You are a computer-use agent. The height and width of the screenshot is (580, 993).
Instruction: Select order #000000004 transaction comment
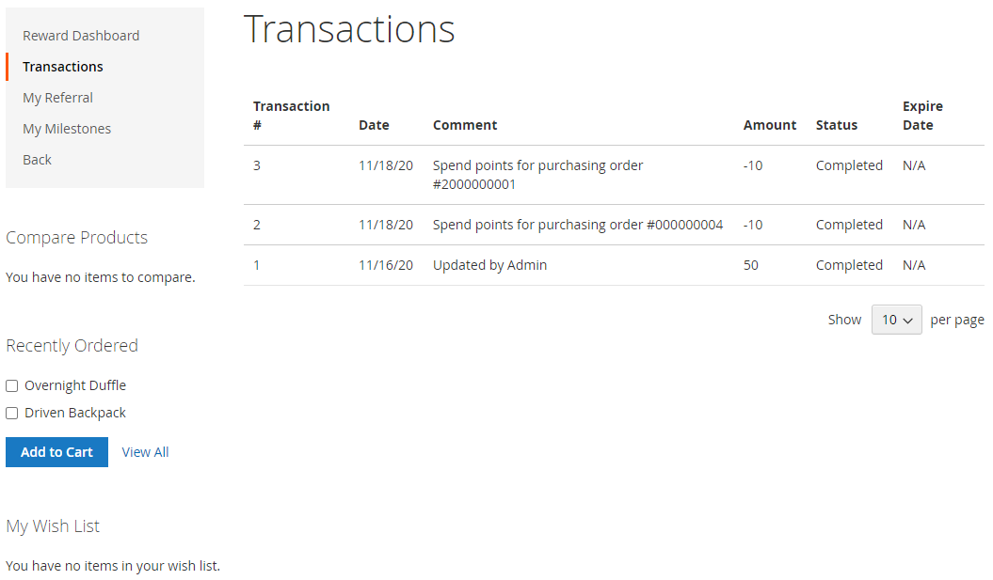577,225
